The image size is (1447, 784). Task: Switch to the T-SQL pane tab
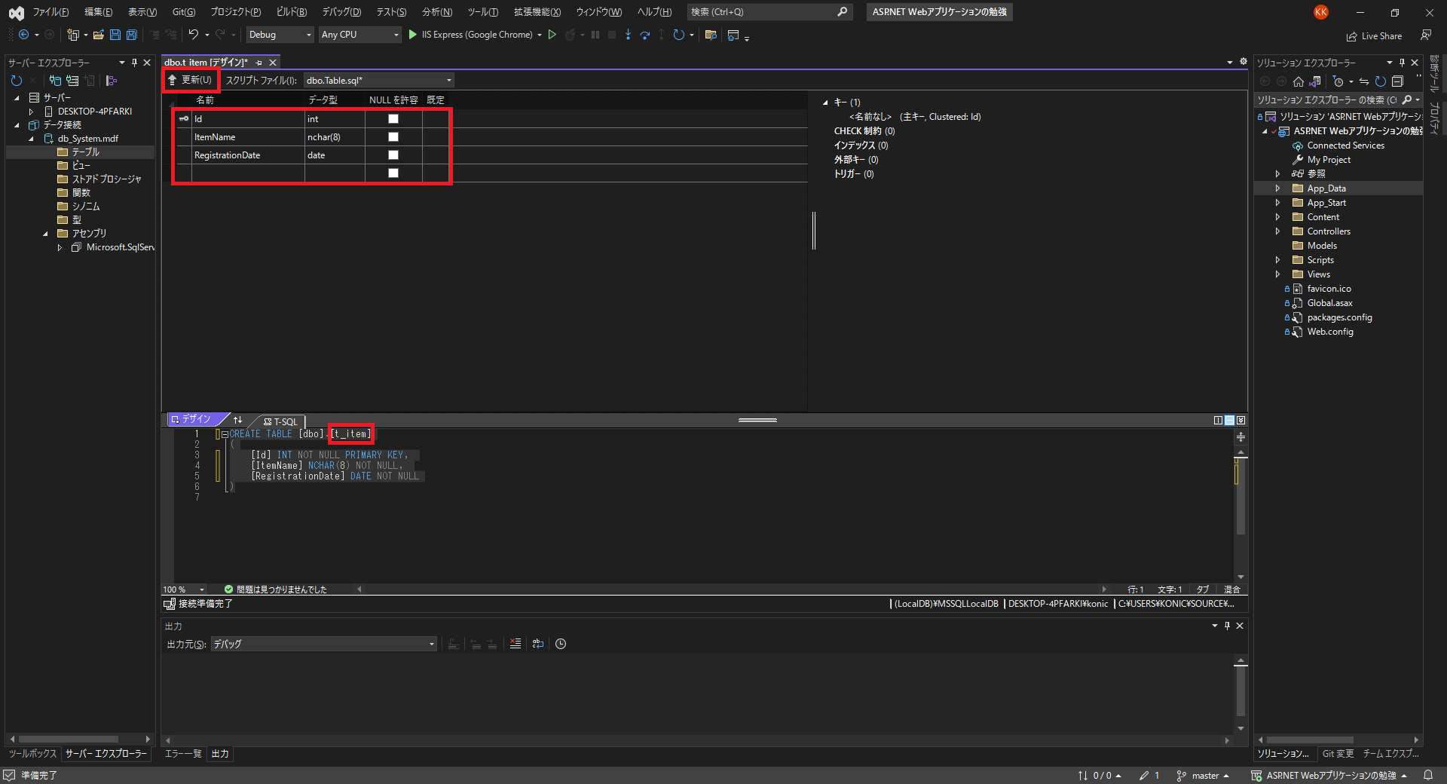[x=281, y=421]
